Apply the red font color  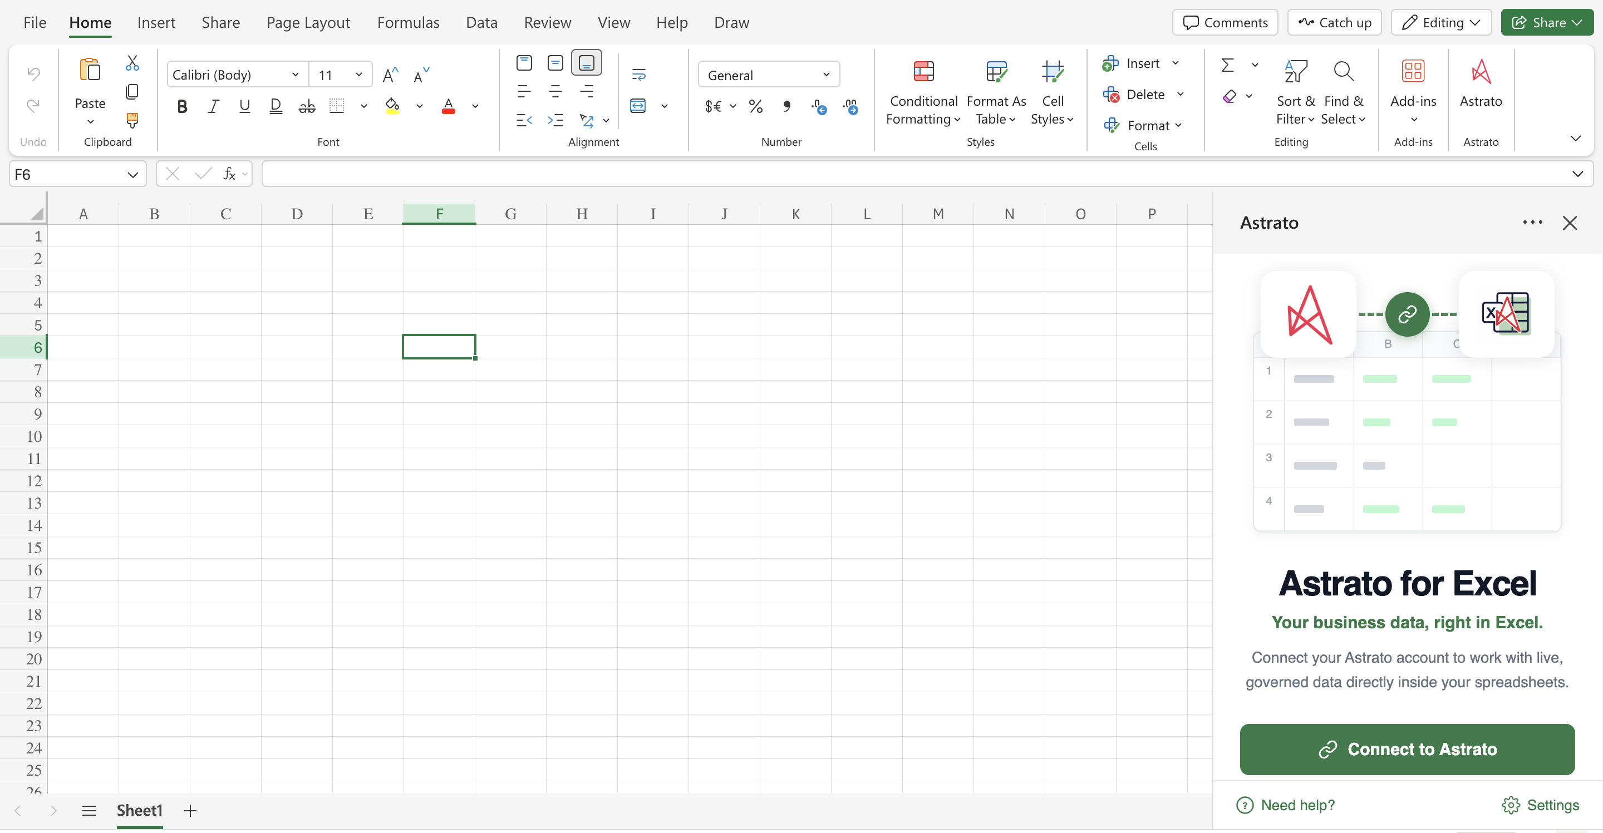pyautogui.click(x=448, y=106)
